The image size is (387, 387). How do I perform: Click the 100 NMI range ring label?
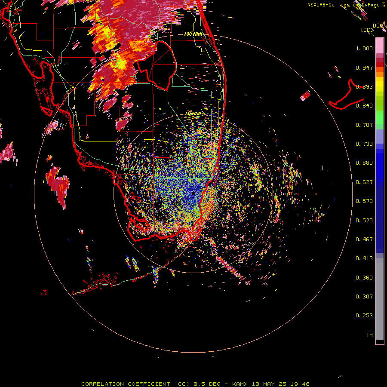point(193,34)
